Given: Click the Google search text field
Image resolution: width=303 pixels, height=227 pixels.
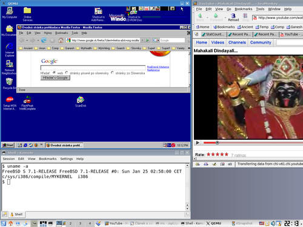Looking at the screenshot, I should pyautogui.click(x=93, y=68).
